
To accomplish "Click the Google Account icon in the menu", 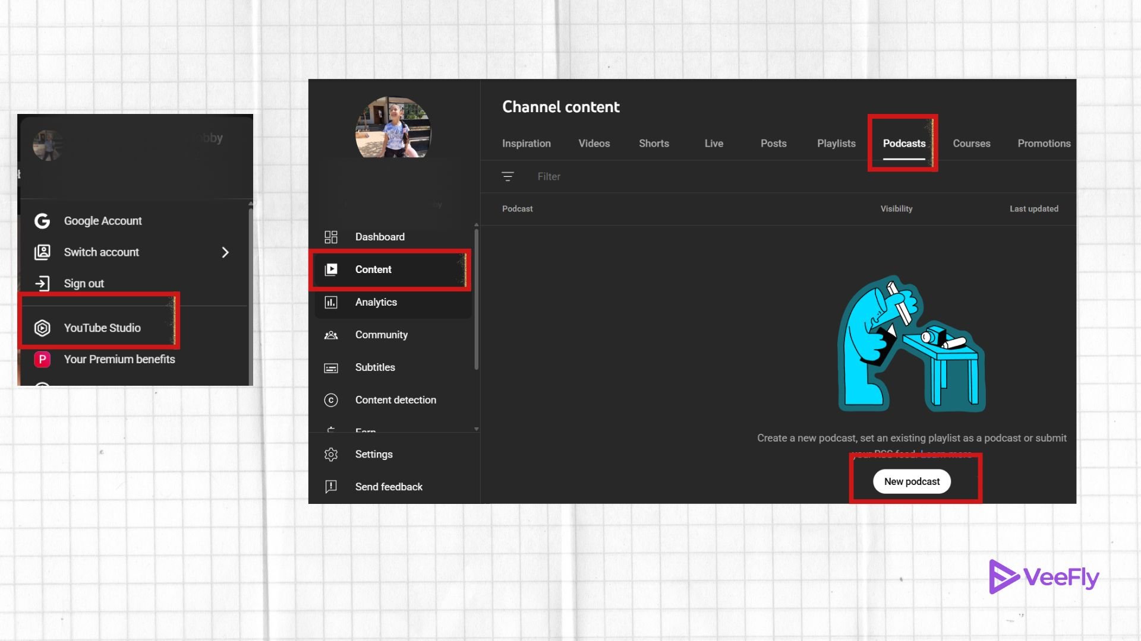I will (42, 220).
